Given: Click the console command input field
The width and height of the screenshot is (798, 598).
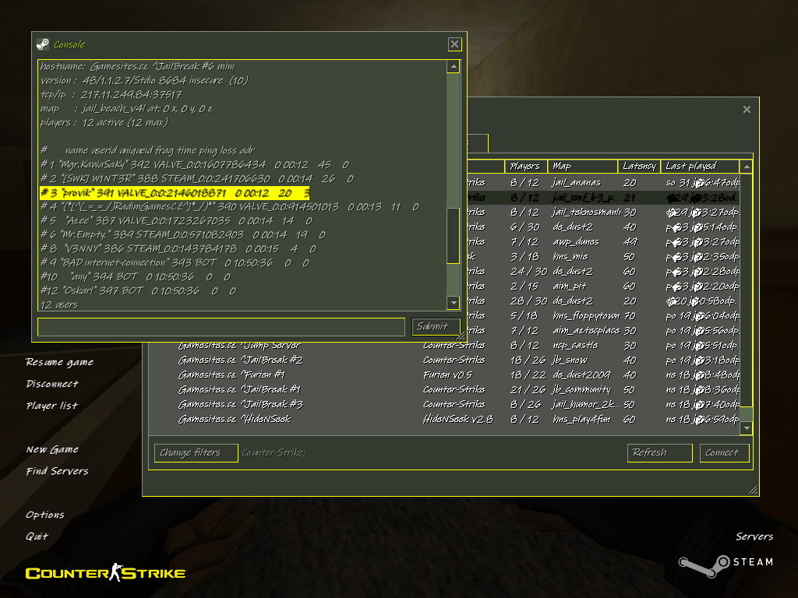Looking at the screenshot, I should coord(221,327).
